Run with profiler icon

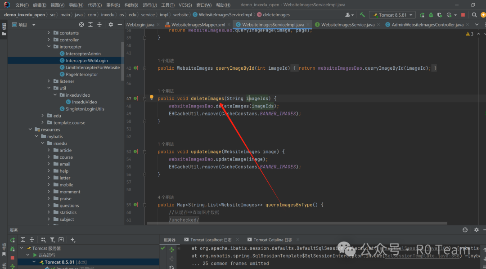(449, 15)
